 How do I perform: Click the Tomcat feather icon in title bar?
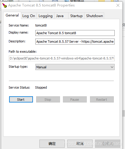point(4,5)
